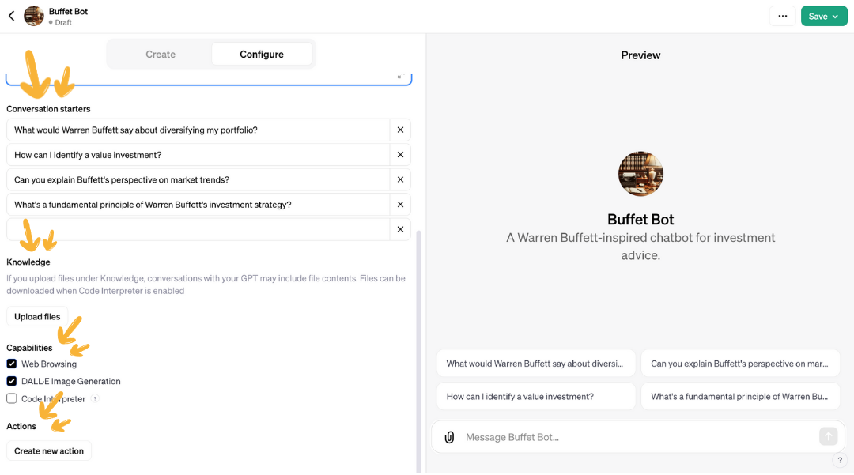Click the Upload files button
The width and height of the screenshot is (854, 475).
pos(37,317)
